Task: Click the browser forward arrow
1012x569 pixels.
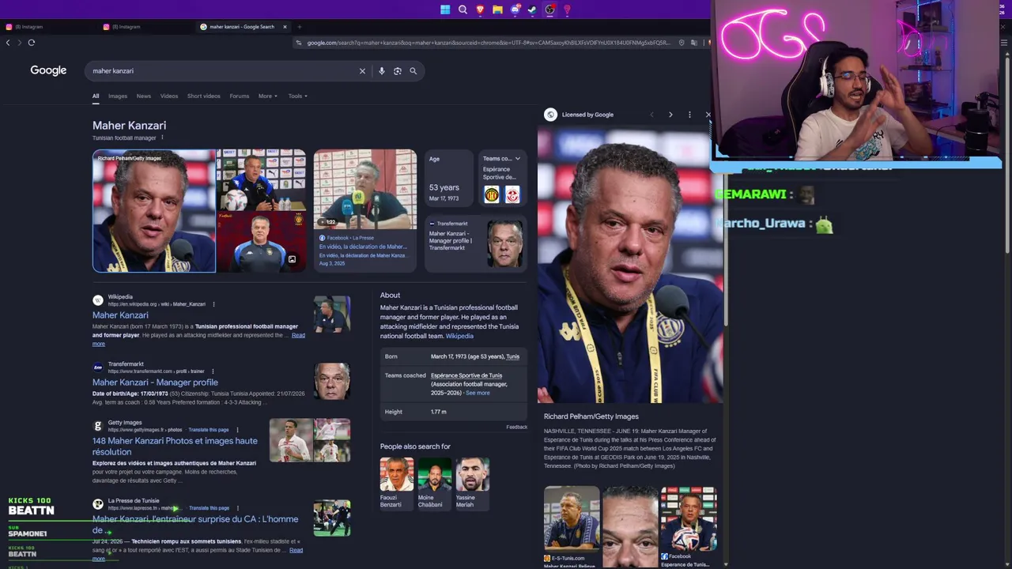Action: (18, 43)
